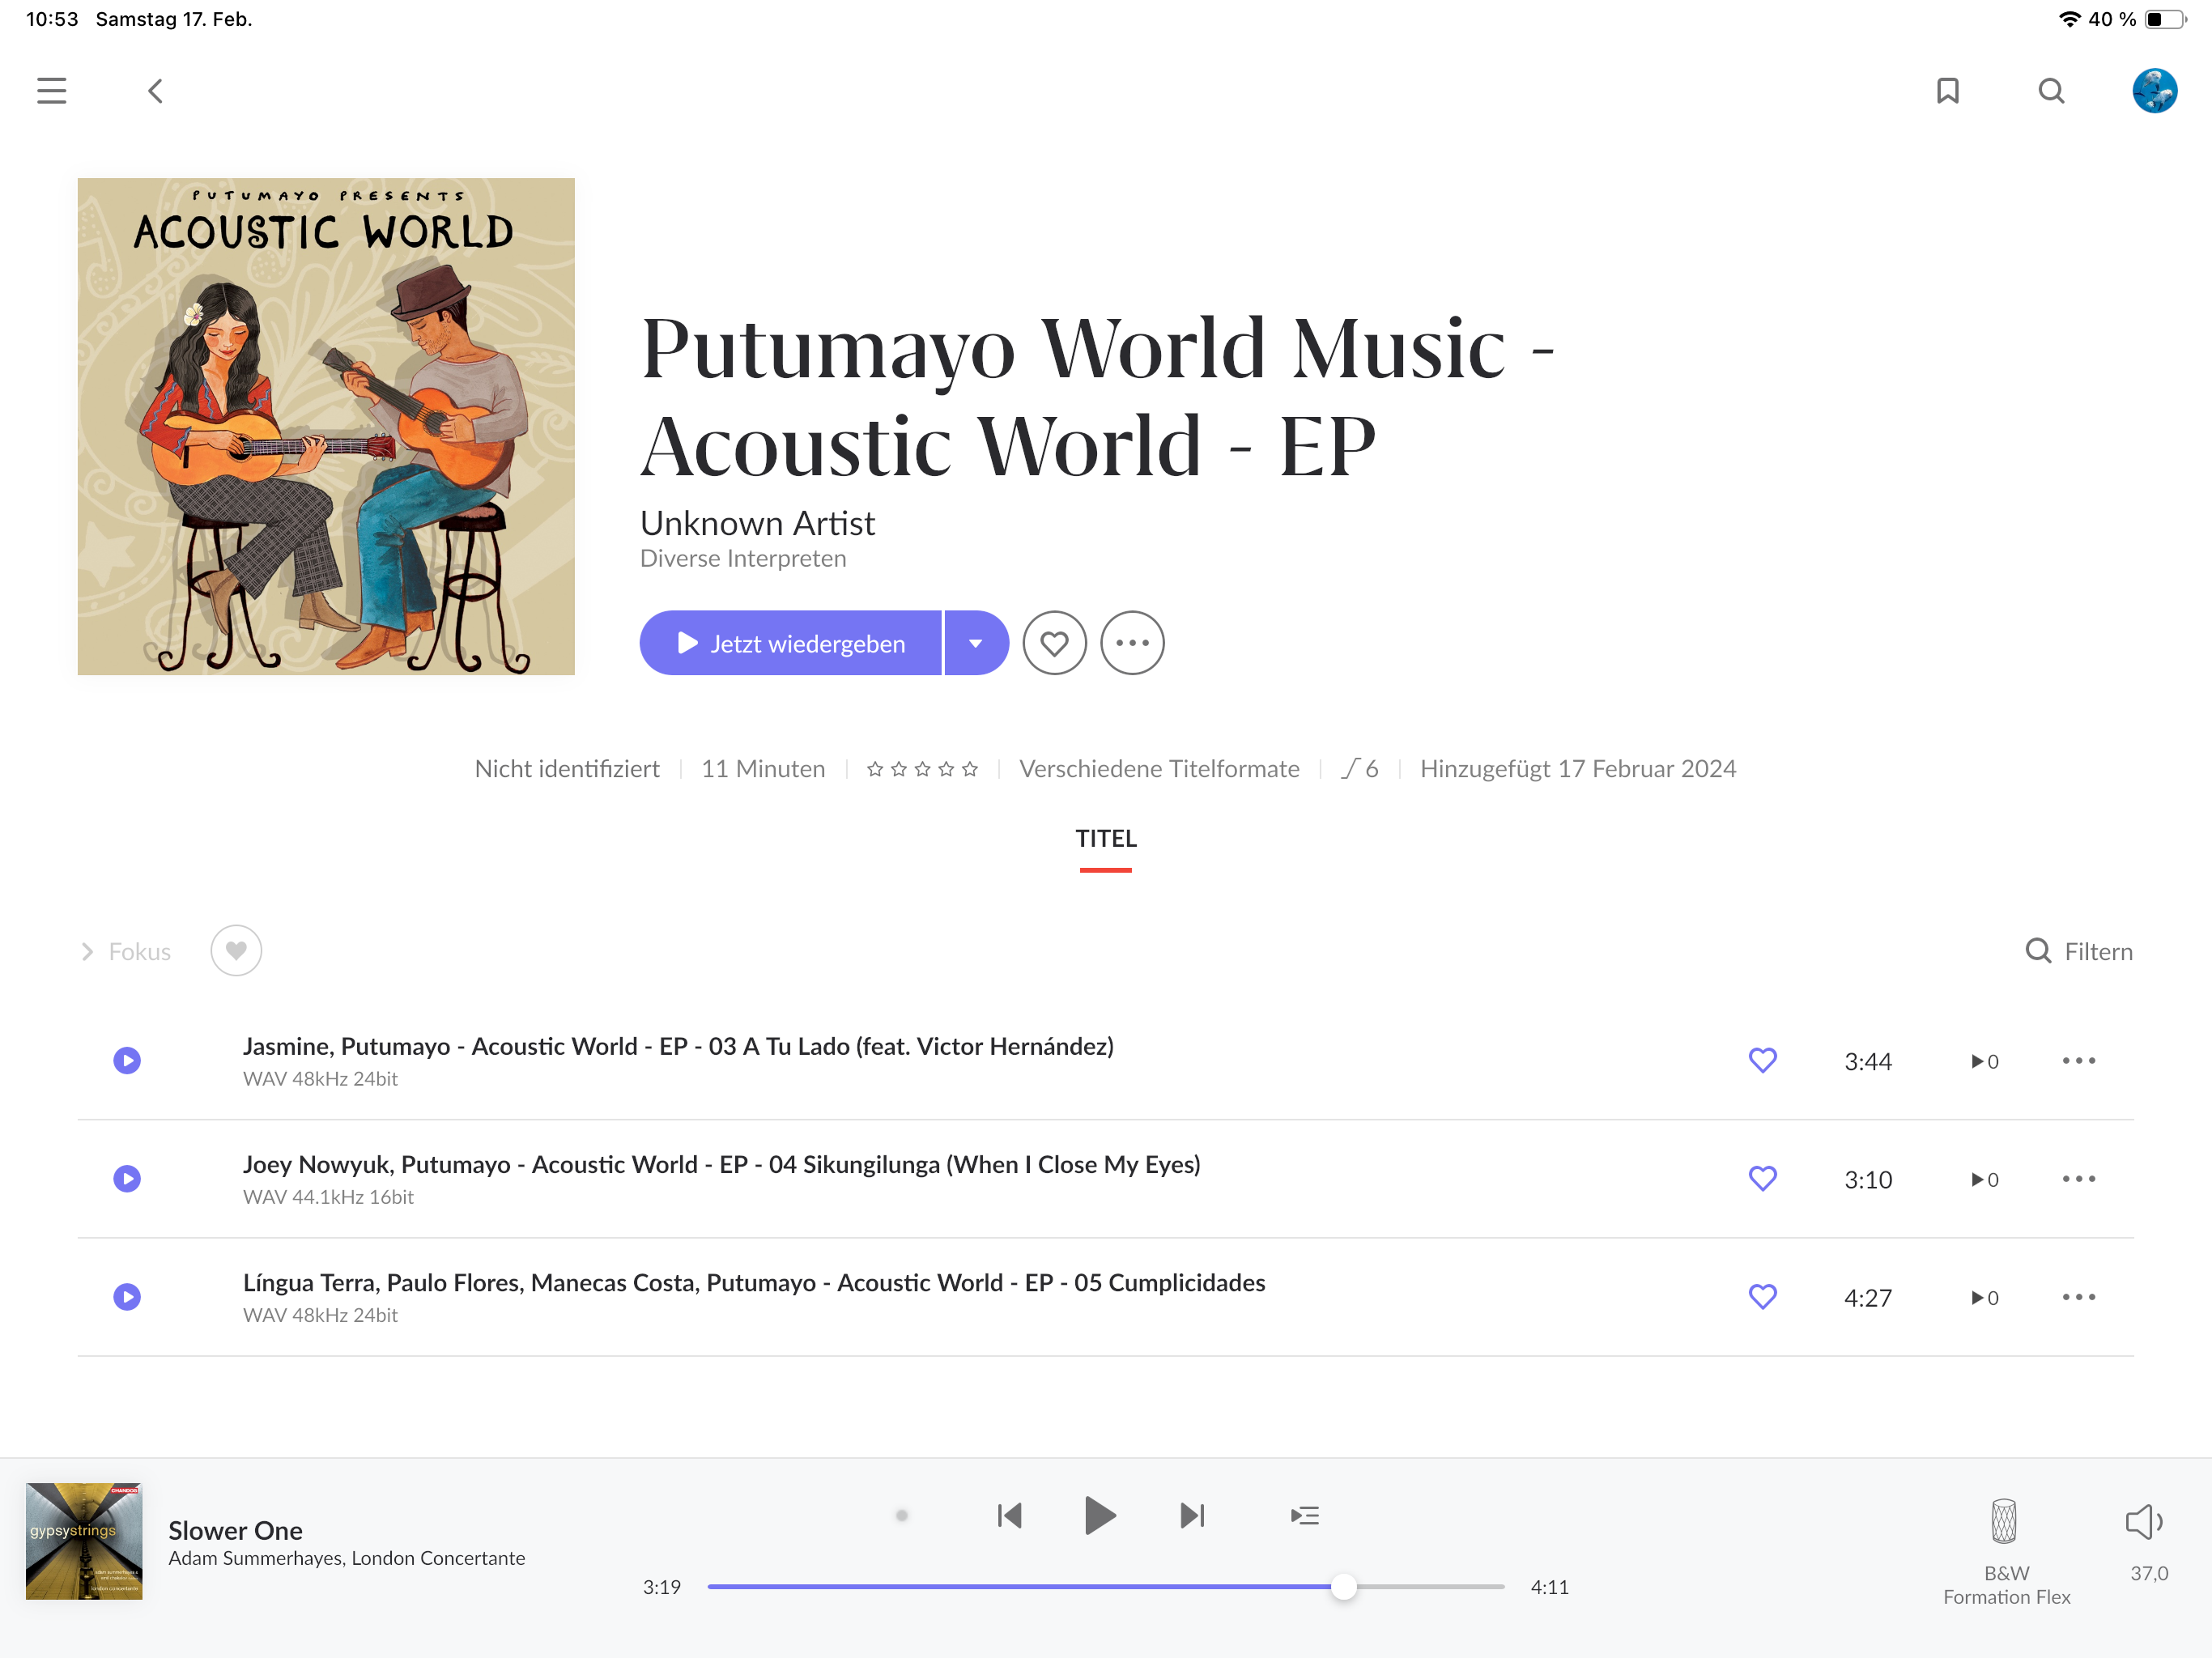Toggle favorites-only heart filter
This screenshot has height=1658, width=2212.
[x=236, y=951]
